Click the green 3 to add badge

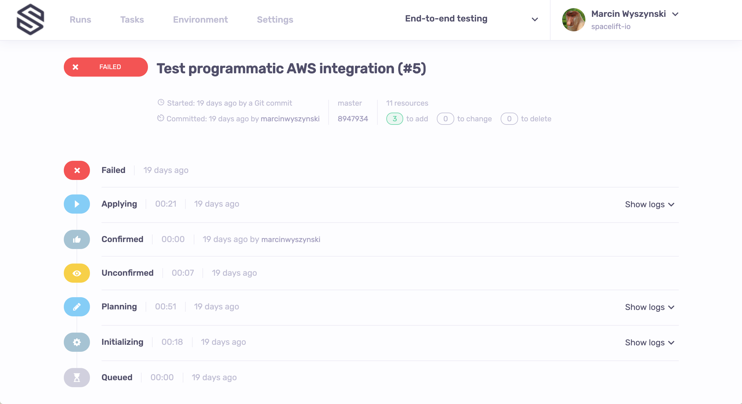pyautogui.click(x=394, y=119)
